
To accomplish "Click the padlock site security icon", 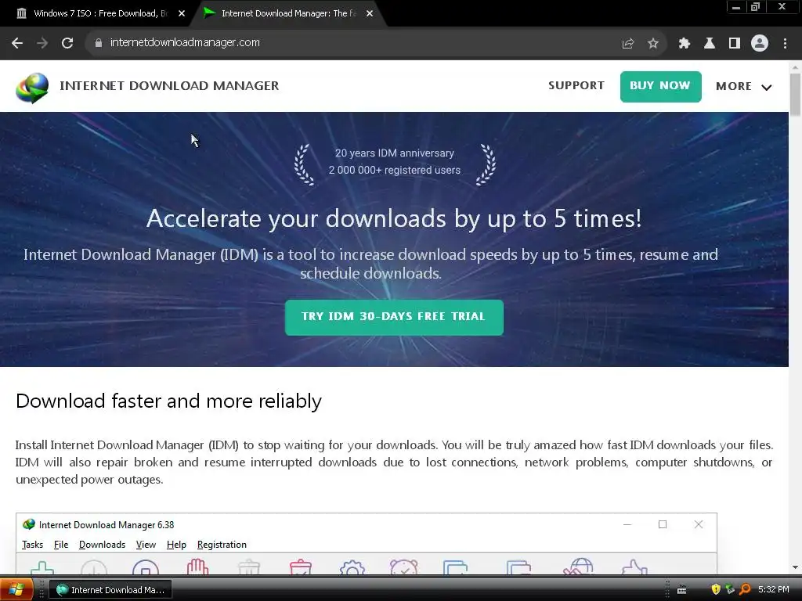I will coord(99,43).
